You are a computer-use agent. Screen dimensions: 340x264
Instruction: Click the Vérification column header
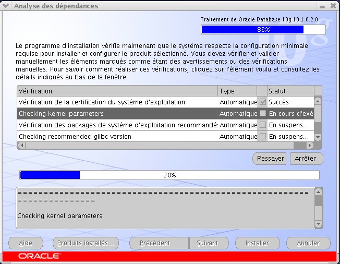pos(117,91)
